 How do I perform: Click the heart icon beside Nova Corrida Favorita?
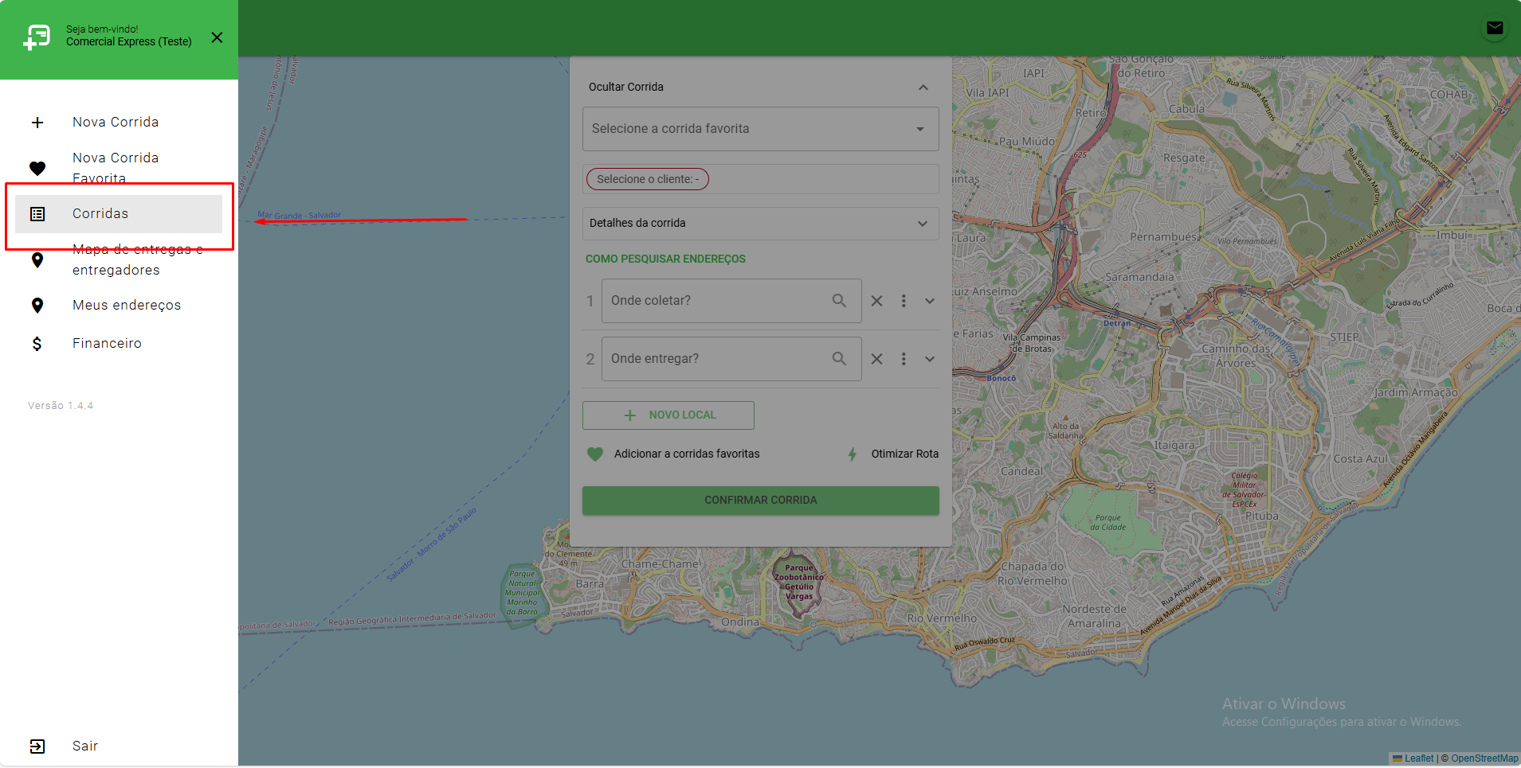(37, 168)
